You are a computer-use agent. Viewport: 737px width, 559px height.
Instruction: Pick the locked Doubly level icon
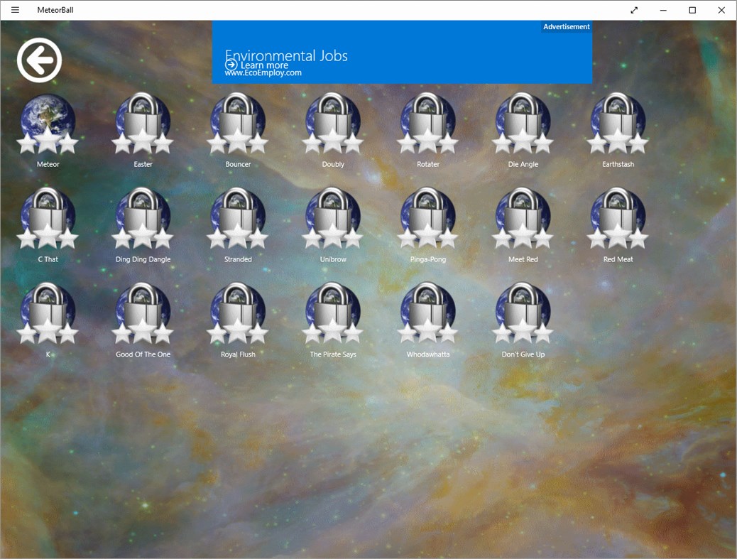coord(333,124)
